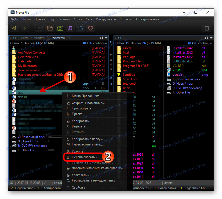Image resolution: width=222 pixels, height=199 pixels.
Task: Open drive selector arrow before left C:
Action: [11, 38]
